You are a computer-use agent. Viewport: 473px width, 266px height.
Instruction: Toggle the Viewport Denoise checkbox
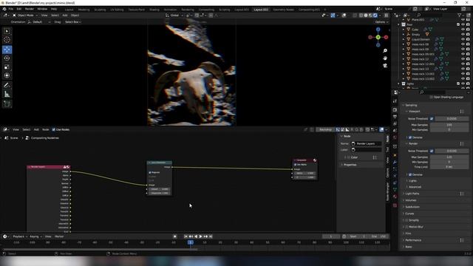tap(410, 137)
